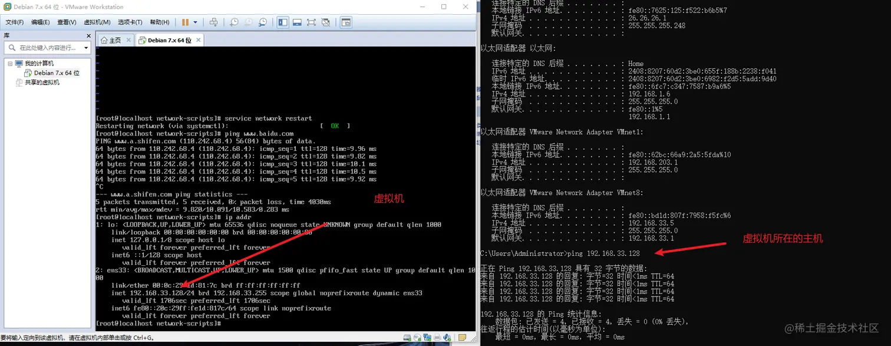This screenshot has height=346, width=891.
Task: Click the '2: ens33:' interface line
Action: (285, 270)
